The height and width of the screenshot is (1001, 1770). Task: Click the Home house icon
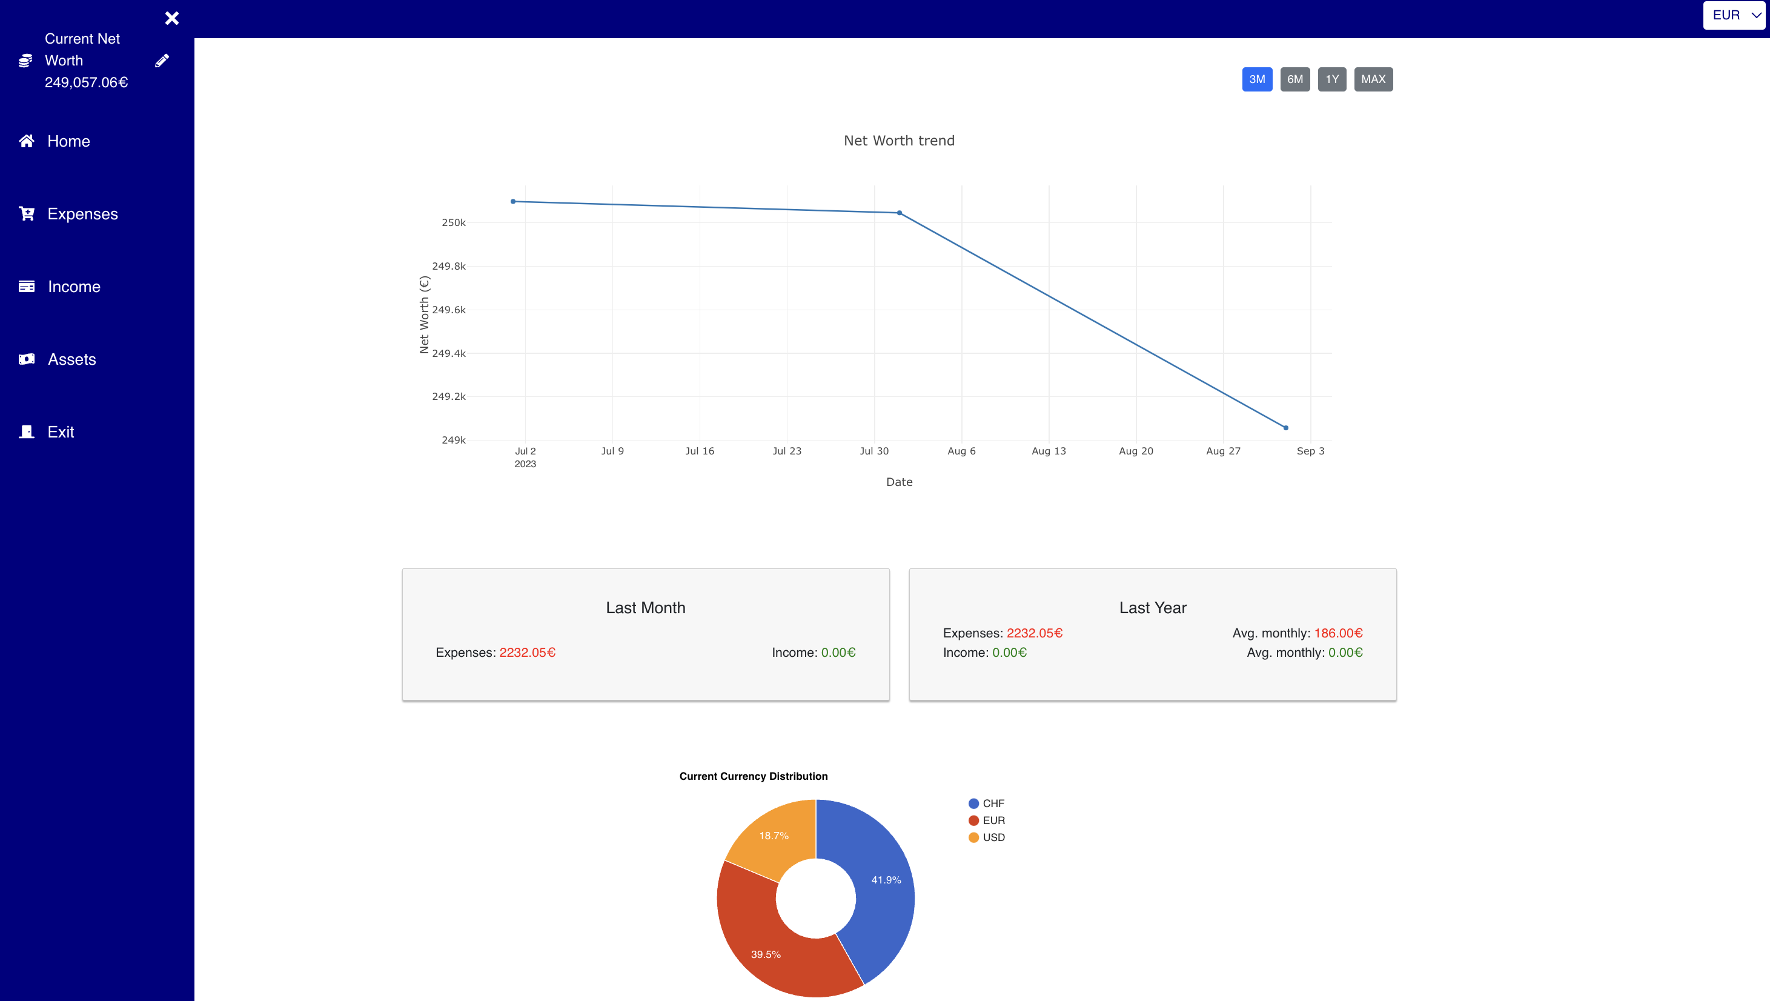click(x=27, y=141)
